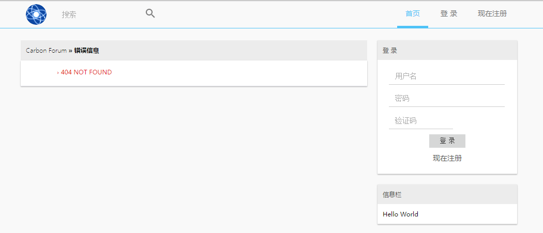
Task: Switch to the 首页 tab
Action: 413,14
